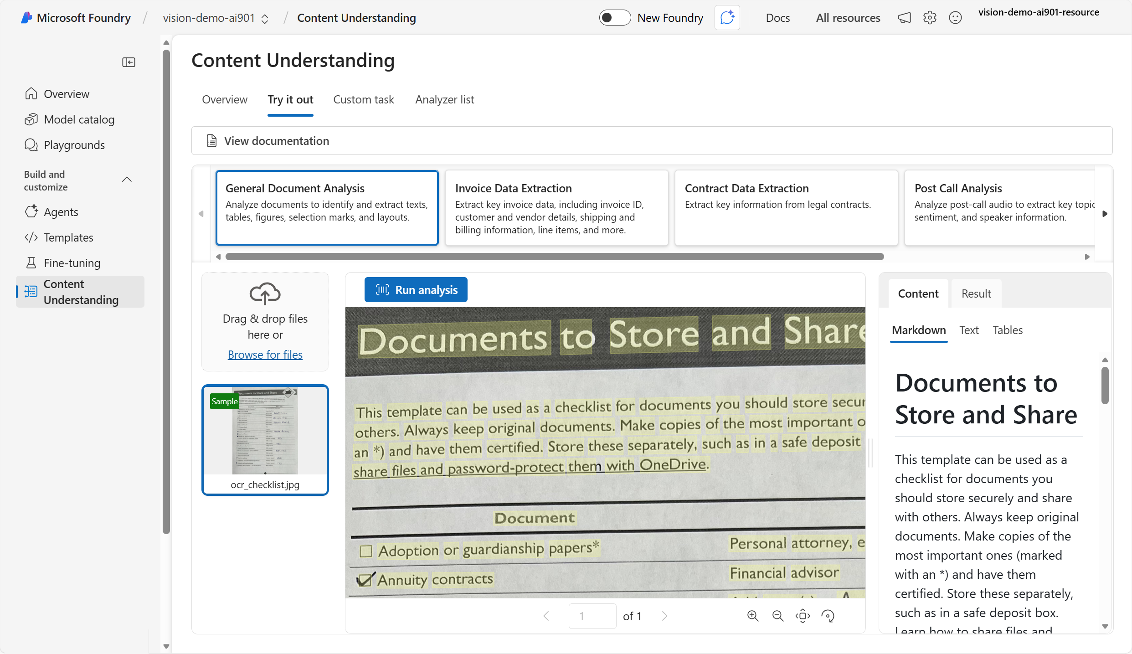Viewport: 1132px width, 654px height.
Task: Open vision-demo-ai901 project switcher dropdown
Action: pos(264,18)
